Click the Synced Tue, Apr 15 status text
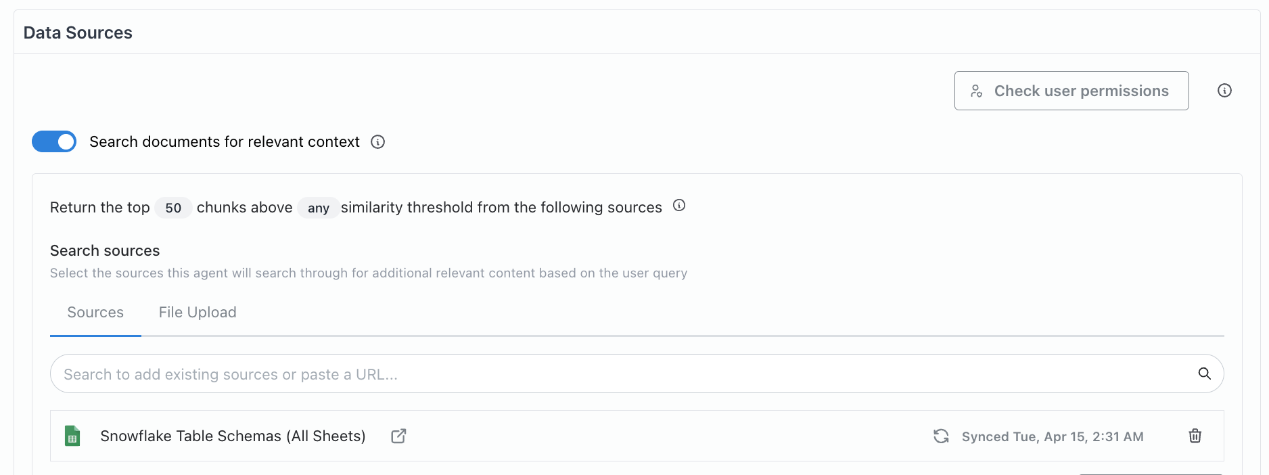The width and height of the screenshot is (1269, 475). (1052, 437)
